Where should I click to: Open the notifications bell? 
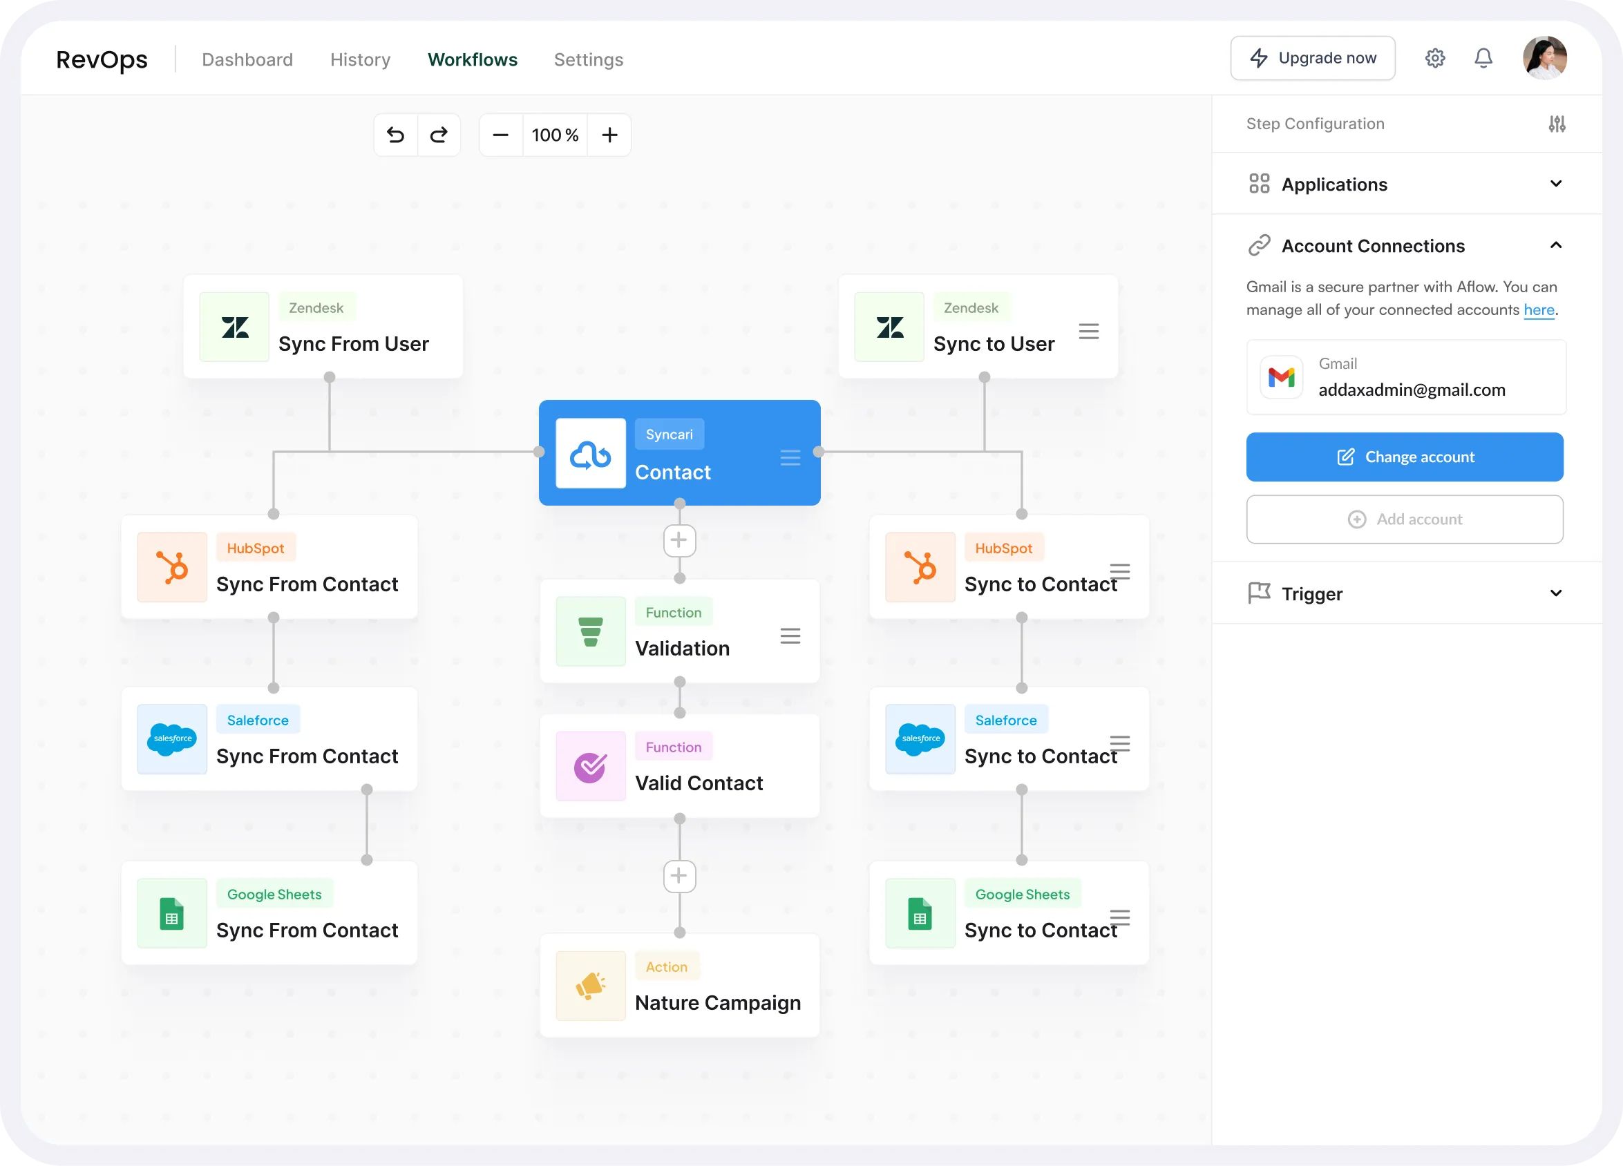click(1483, 58)
